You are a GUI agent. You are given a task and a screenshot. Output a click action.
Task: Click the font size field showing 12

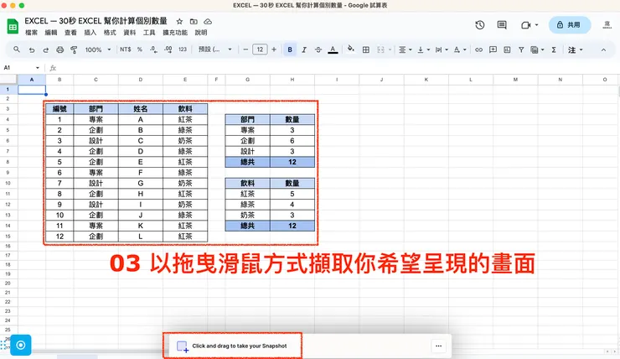coord(260,49)
